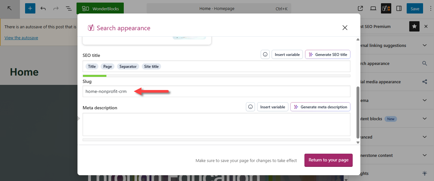The height and width of the screenshot is (181, 434).
Task: Click the SEO title length progress bar
Action: coord(216,76)
